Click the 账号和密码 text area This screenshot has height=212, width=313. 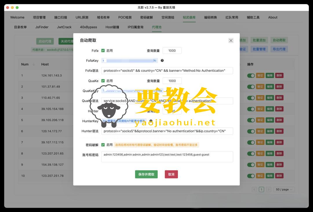167,157
